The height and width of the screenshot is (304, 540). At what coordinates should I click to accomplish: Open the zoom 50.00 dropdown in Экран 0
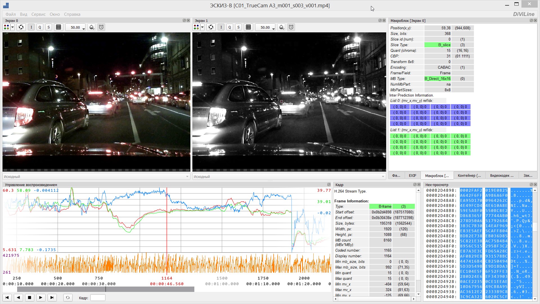[84, 28]
